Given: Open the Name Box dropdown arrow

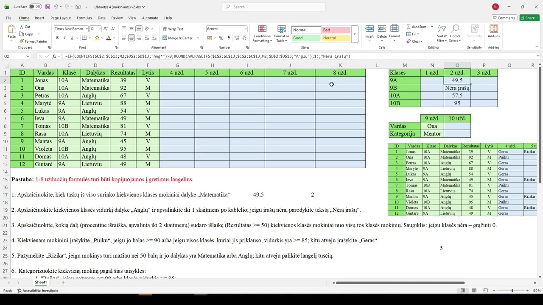Looking at the screenshot, I should pos(28,56).
